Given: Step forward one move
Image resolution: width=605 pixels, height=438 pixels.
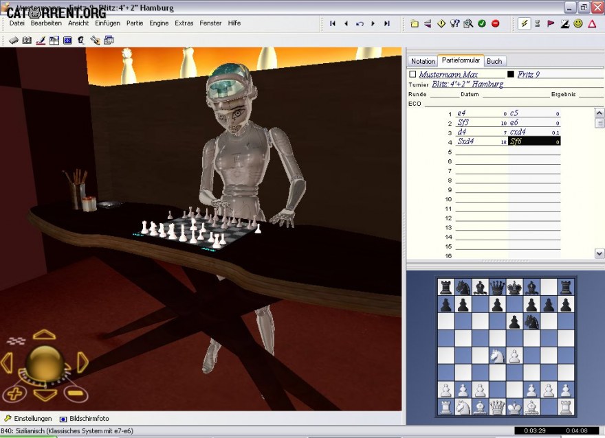Looking at the screenshot, I should (373, 23).
